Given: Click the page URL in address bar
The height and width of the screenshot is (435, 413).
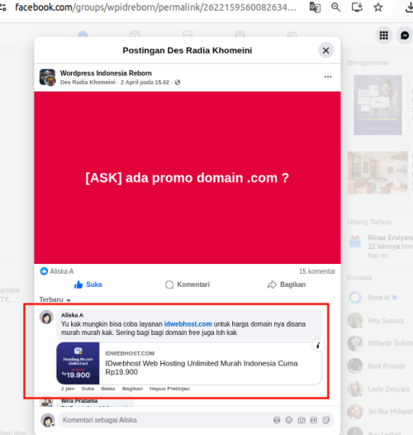Looking at the screenshot, I should [x=155, y=7].
